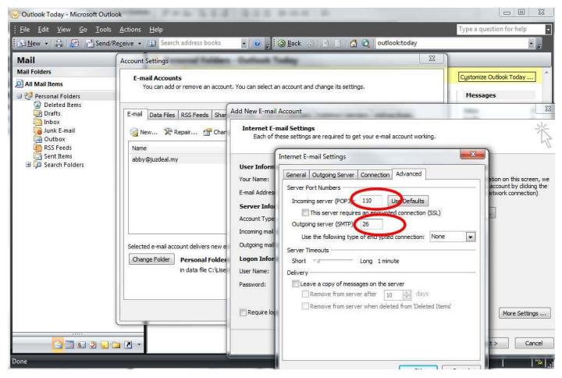The width and height of the screenshot is (562, 378).
Task: Click Repair... in Account Settings
Action: tap(180, 132)
